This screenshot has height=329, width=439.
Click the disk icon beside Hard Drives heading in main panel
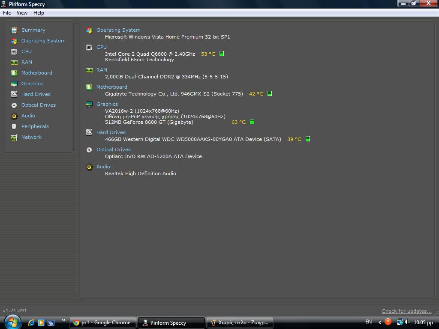89,132
